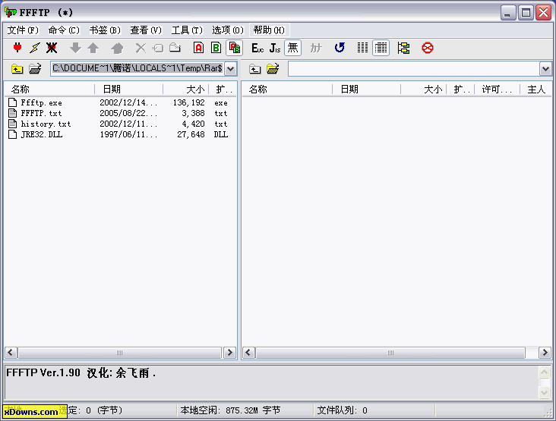Select Ffftp.exe in local list
This screenshot has width=556, height=421.
(x=41, y=102)
